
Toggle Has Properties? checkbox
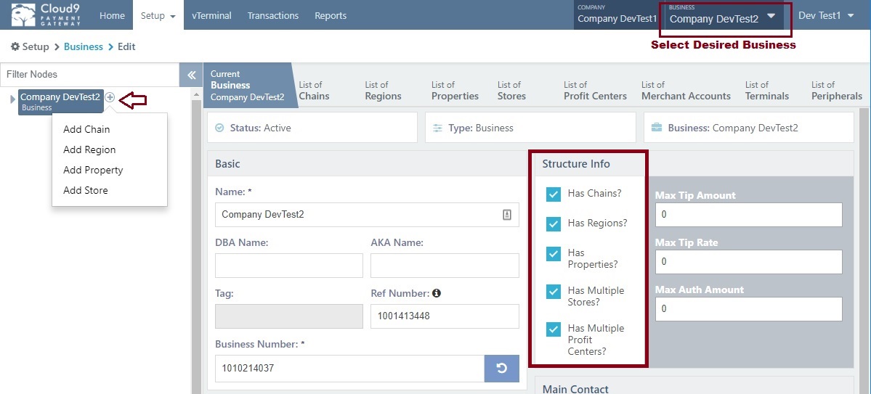click(x=554, y=254)
